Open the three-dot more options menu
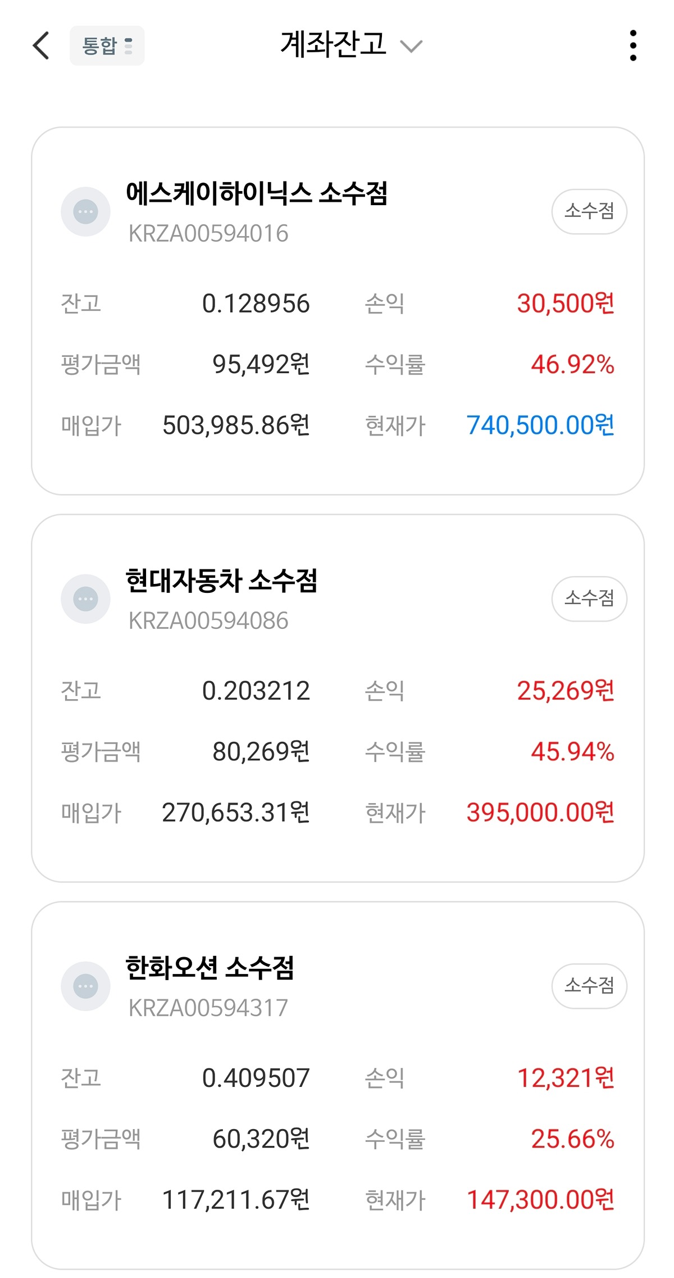This screenshot has width=674, height=1278. click(633, 46)
